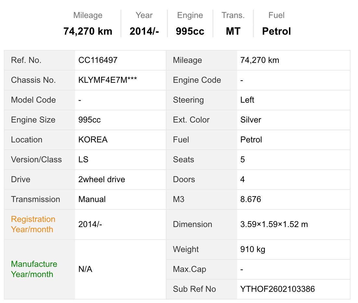
Task: Click the LS version/class value
Action: pos(83,159)
